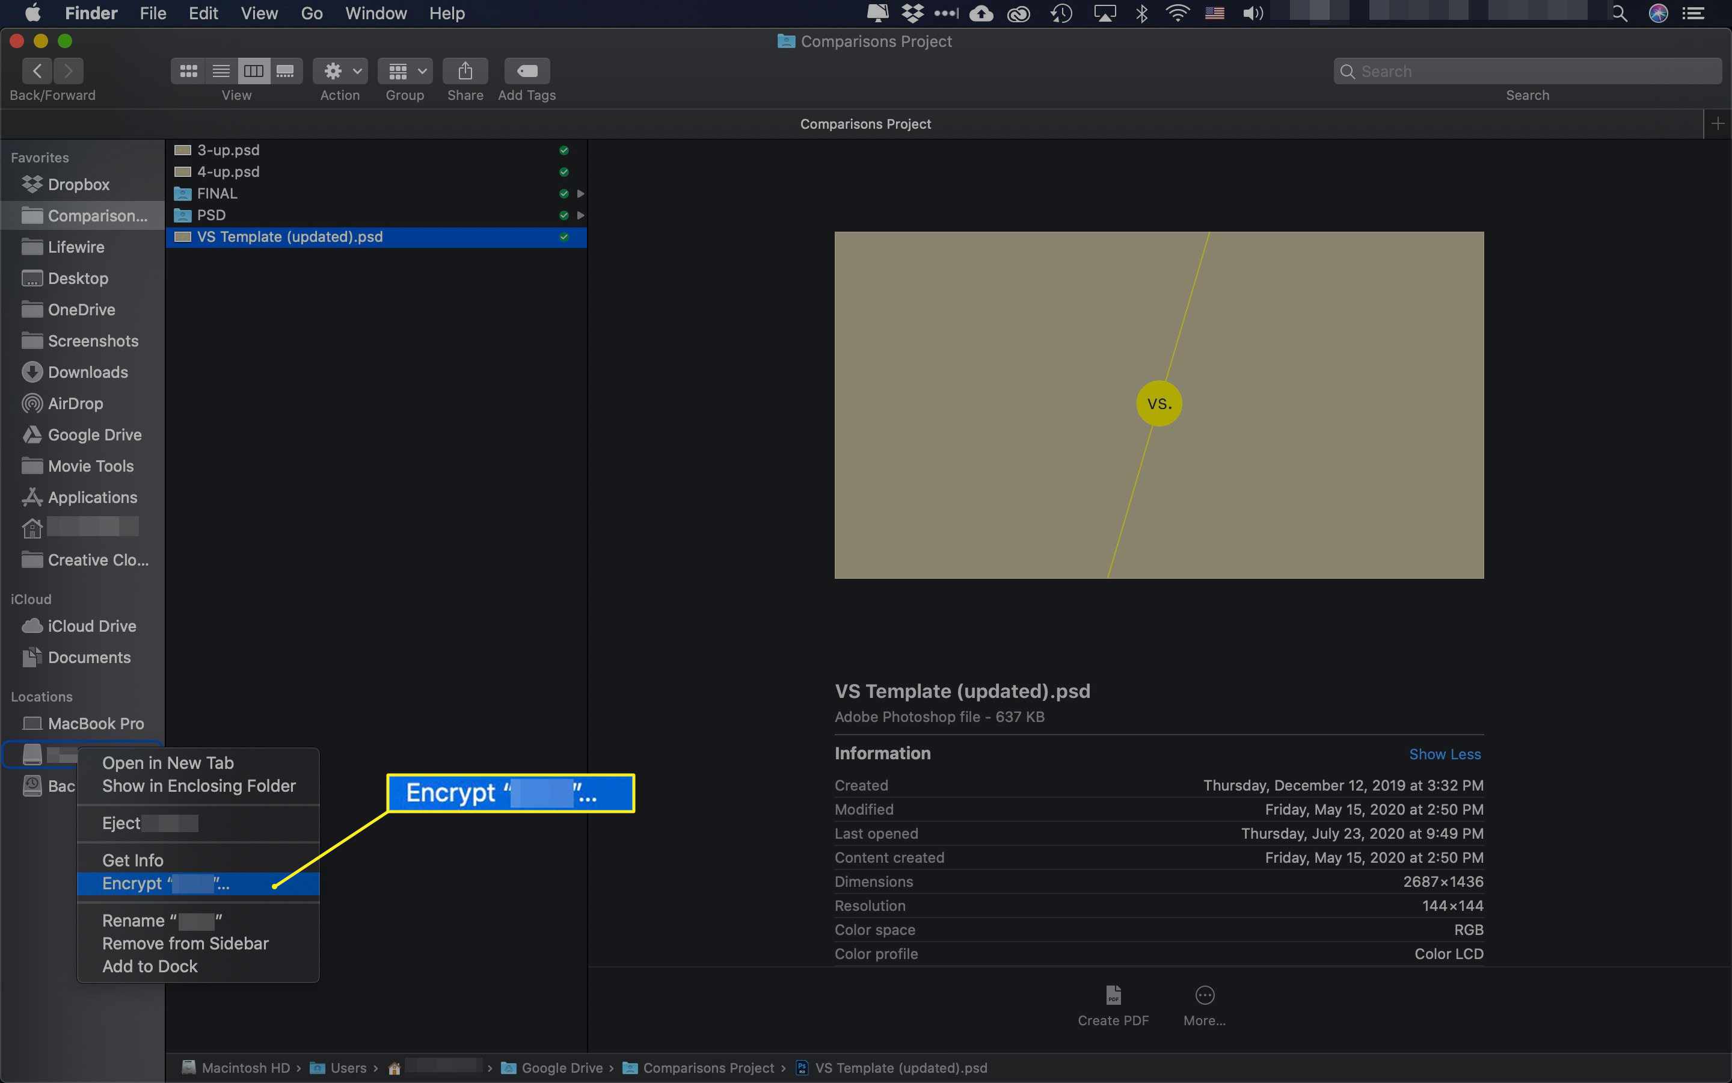Open Documents in iCloud section
The width and height of the screenshot is (1732, 1083).
[x=89, y=658]
